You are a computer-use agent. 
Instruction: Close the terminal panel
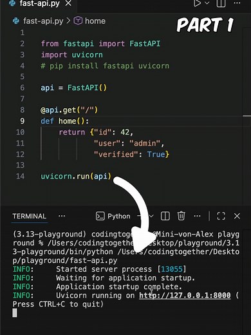(x=237, y=216)
